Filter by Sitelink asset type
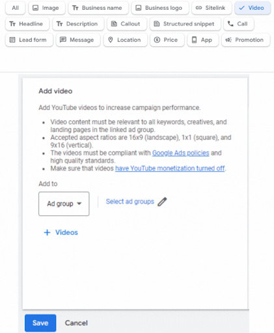Screen dimensions: 274x333 (212, 8)
